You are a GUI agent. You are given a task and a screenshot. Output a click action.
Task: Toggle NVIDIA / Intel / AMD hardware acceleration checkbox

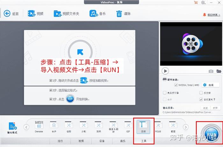pos(176,85)
